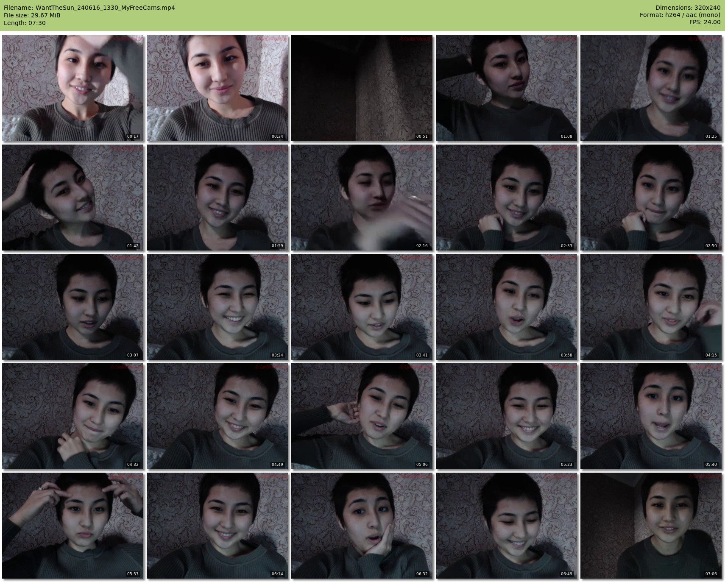Open the thumbnail at 03:24
The width and height of the screenshot is (725, 582).
(x=217, y=307)
